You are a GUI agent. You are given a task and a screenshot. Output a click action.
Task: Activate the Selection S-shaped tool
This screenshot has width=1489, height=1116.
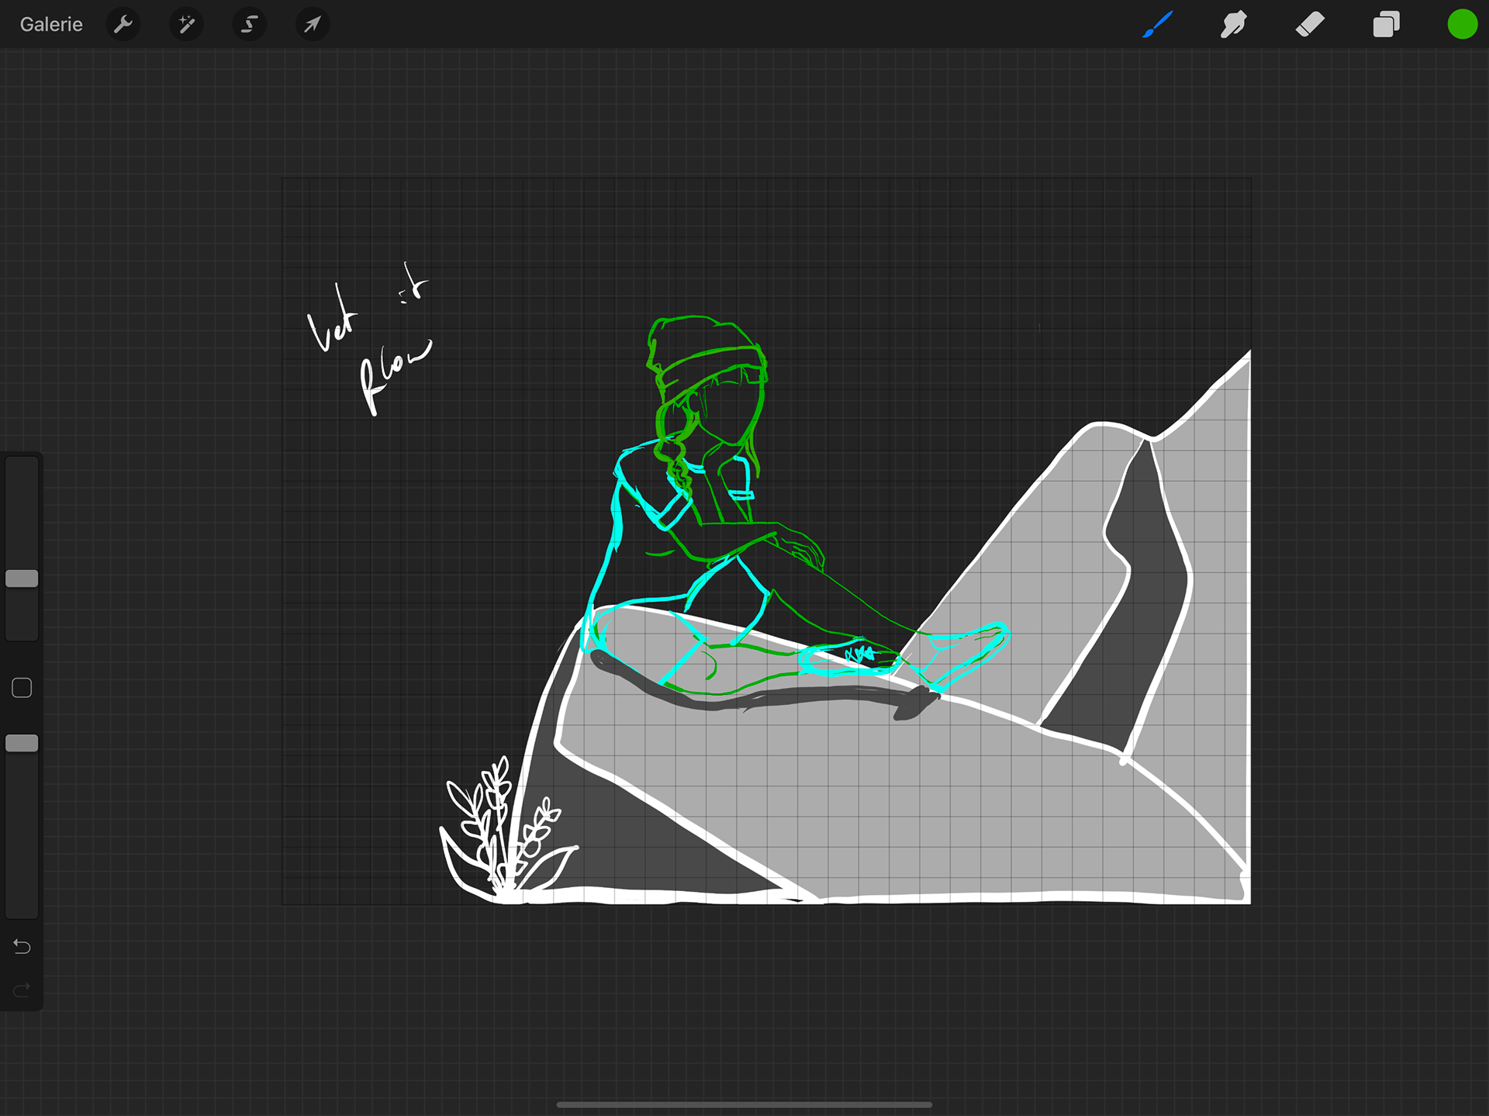(249, 25)
